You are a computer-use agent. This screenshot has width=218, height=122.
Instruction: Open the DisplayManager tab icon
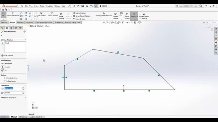20,28
